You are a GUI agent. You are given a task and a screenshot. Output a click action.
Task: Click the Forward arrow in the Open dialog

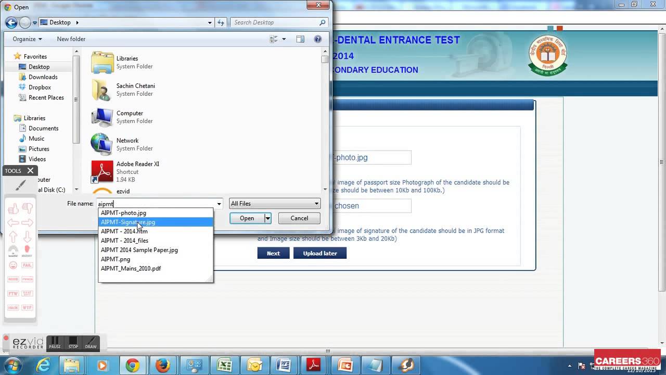[25, 22]
